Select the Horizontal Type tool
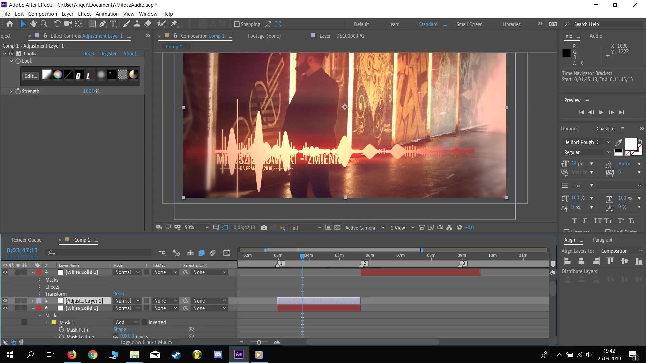Viewport: 646px width, 363px height. [113, 24]
